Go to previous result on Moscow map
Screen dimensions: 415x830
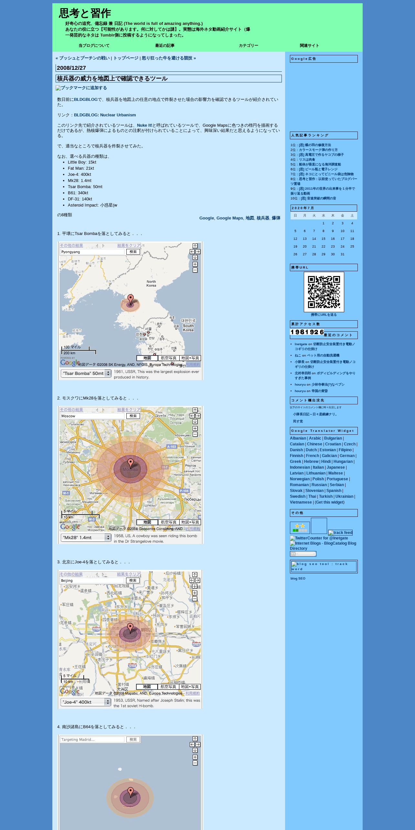(x=97, y=410)
